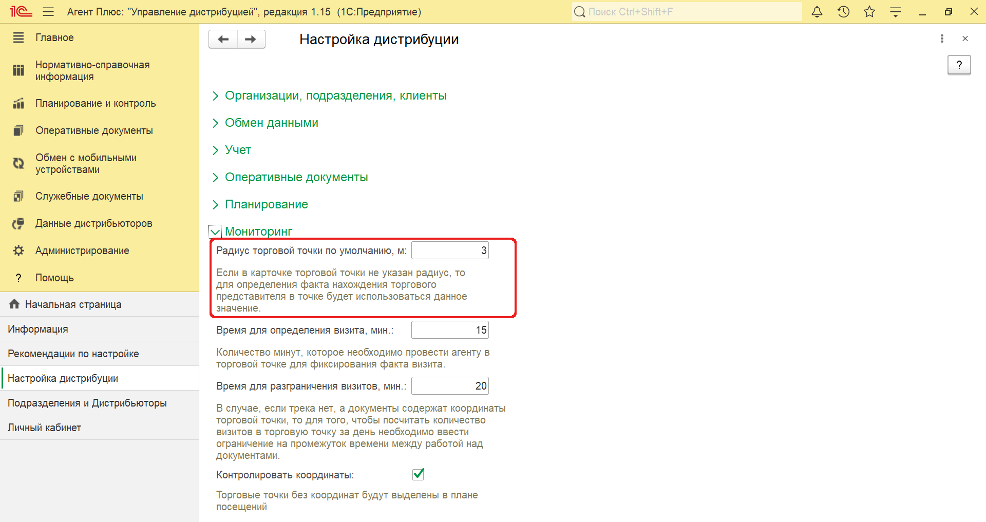The height and width of the screenshot is (522, 986).
Task: Switch to Рекомендации по настройке tab
Action: click(x=99, y=354)
